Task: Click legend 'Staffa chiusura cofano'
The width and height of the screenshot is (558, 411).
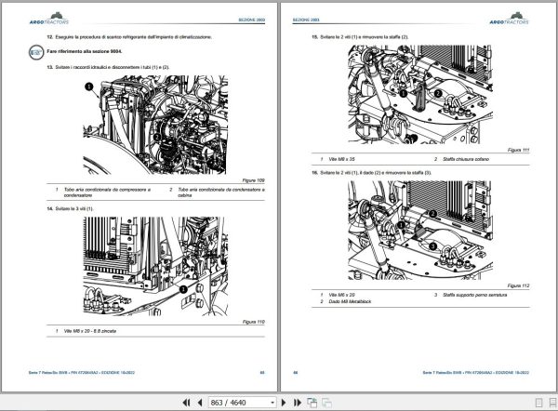Action: pos(466,159)
